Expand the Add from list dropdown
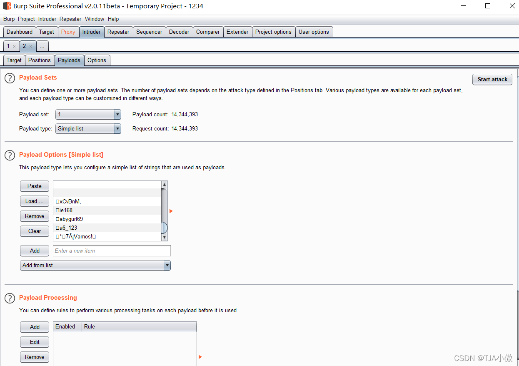Viewport: 519px width, 366px height. pos(95,265)
